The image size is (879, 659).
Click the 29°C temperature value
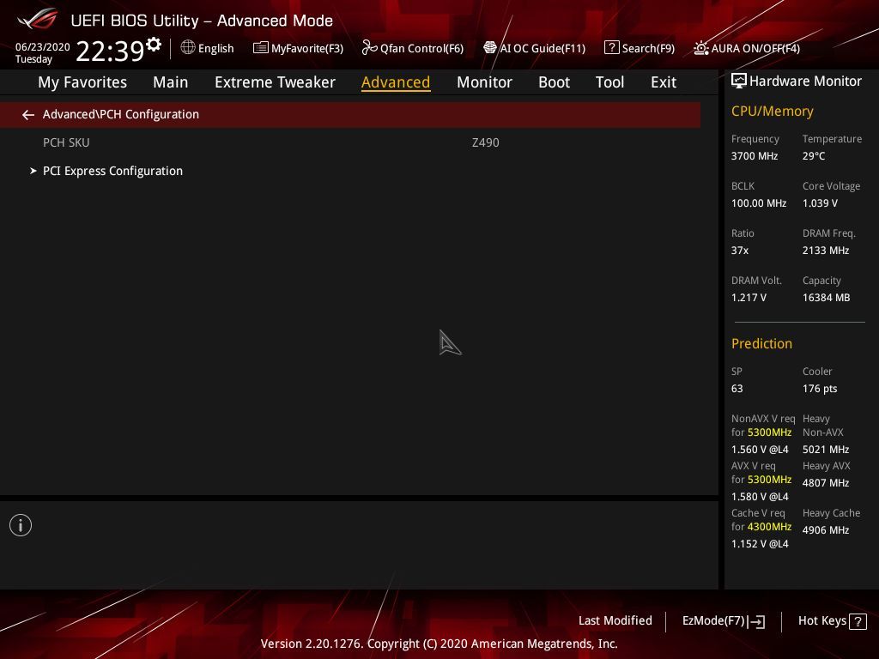(x=814, y=156)
